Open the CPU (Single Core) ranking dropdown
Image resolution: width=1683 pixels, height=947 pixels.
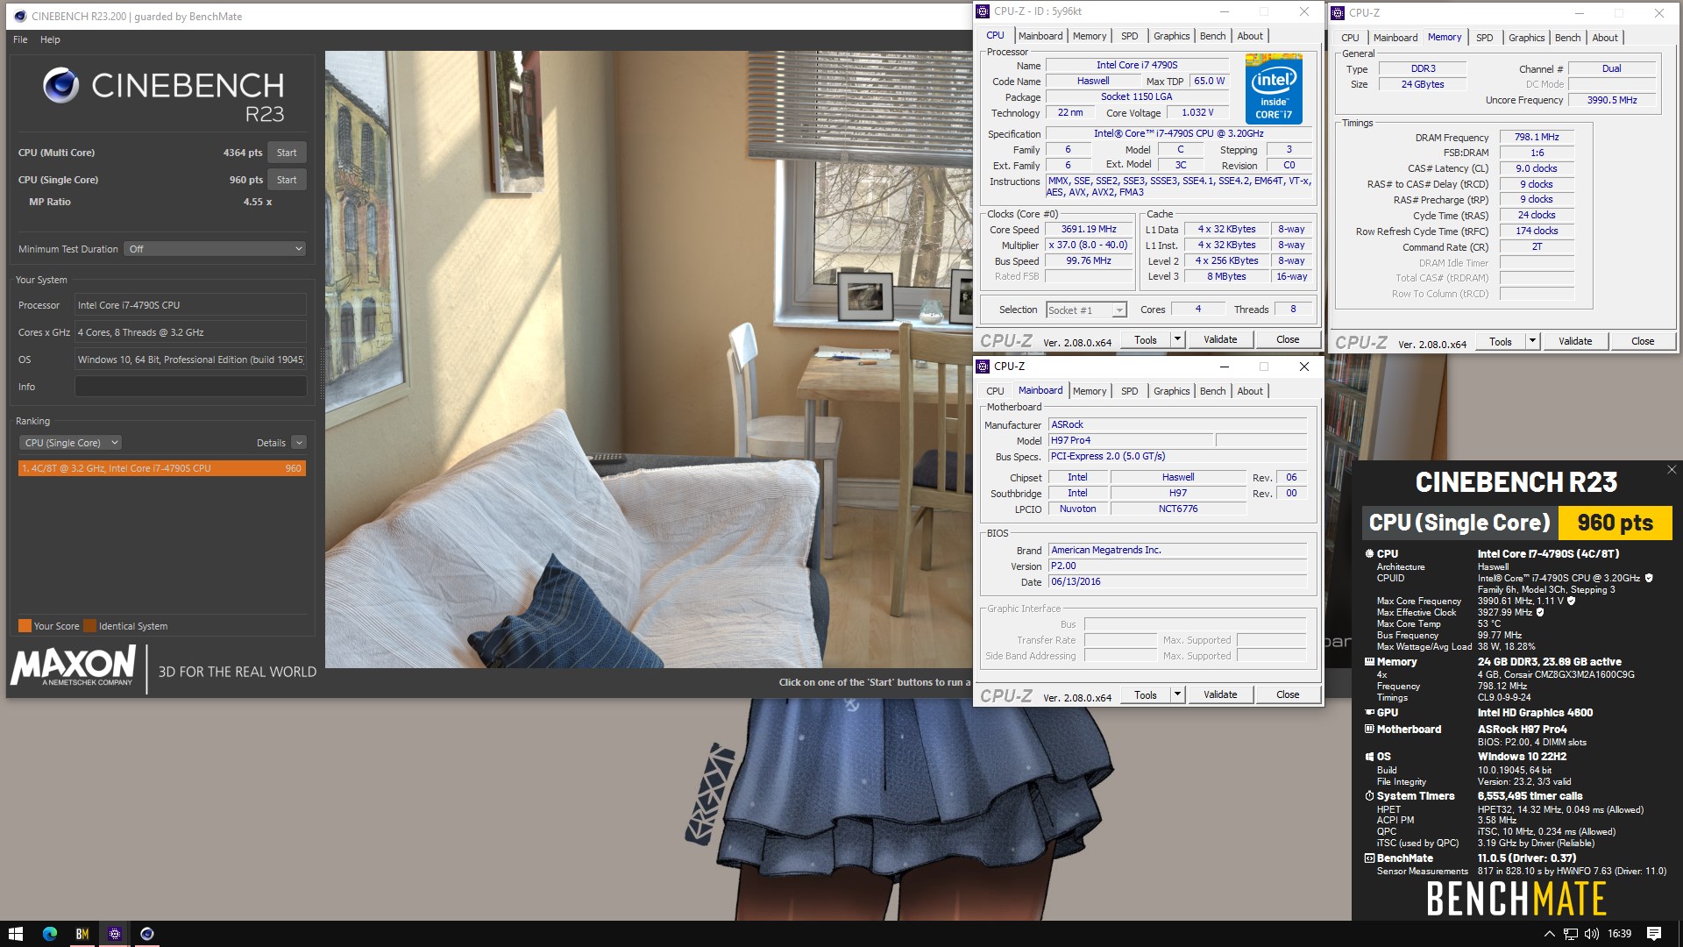click(x=69, y=443)
